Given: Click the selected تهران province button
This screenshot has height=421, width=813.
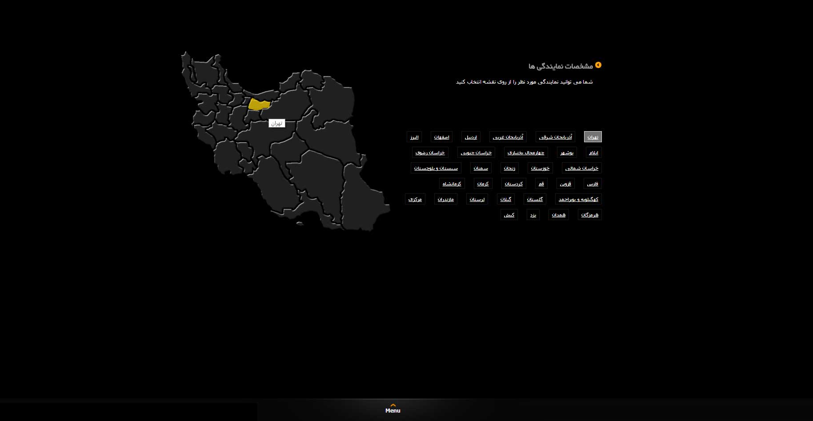Looking at the screenshot, I should [593, 137].
